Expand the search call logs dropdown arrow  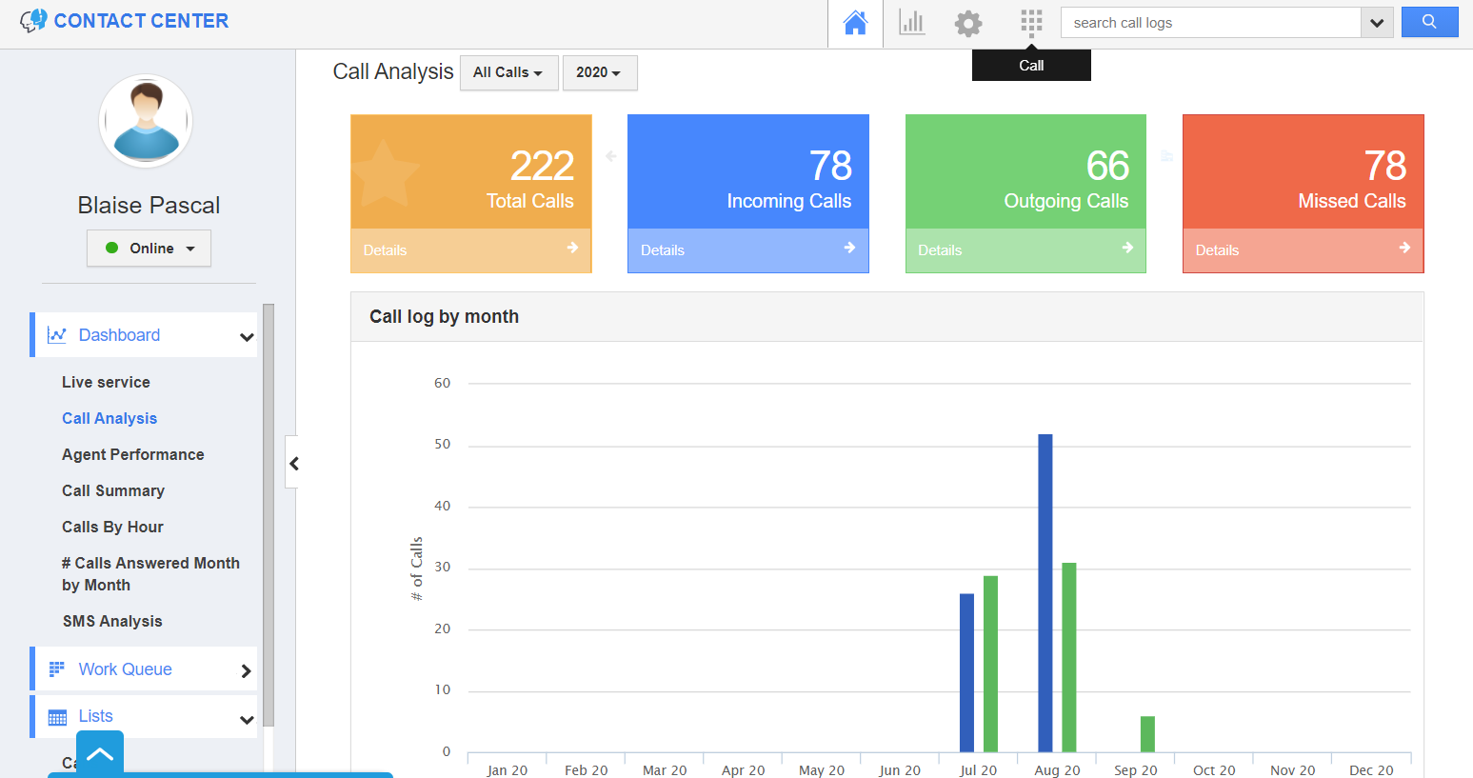pos(1377,23)
